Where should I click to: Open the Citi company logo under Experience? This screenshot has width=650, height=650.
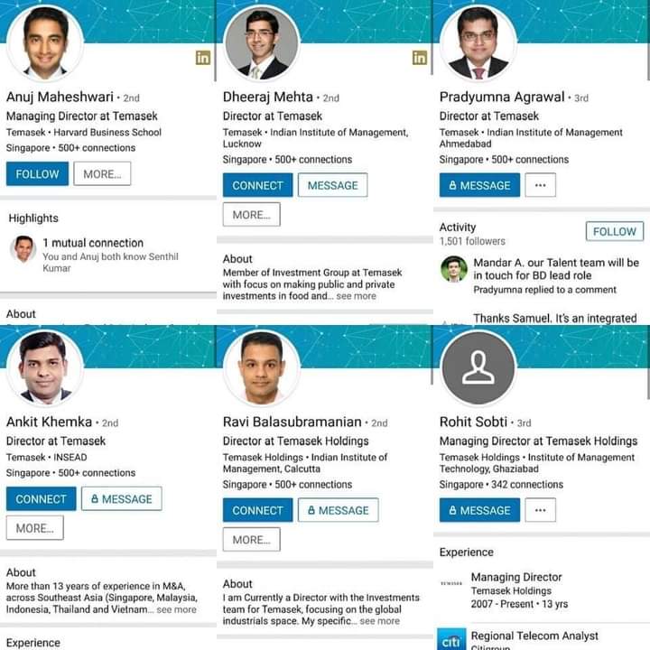tap(451, 638)
